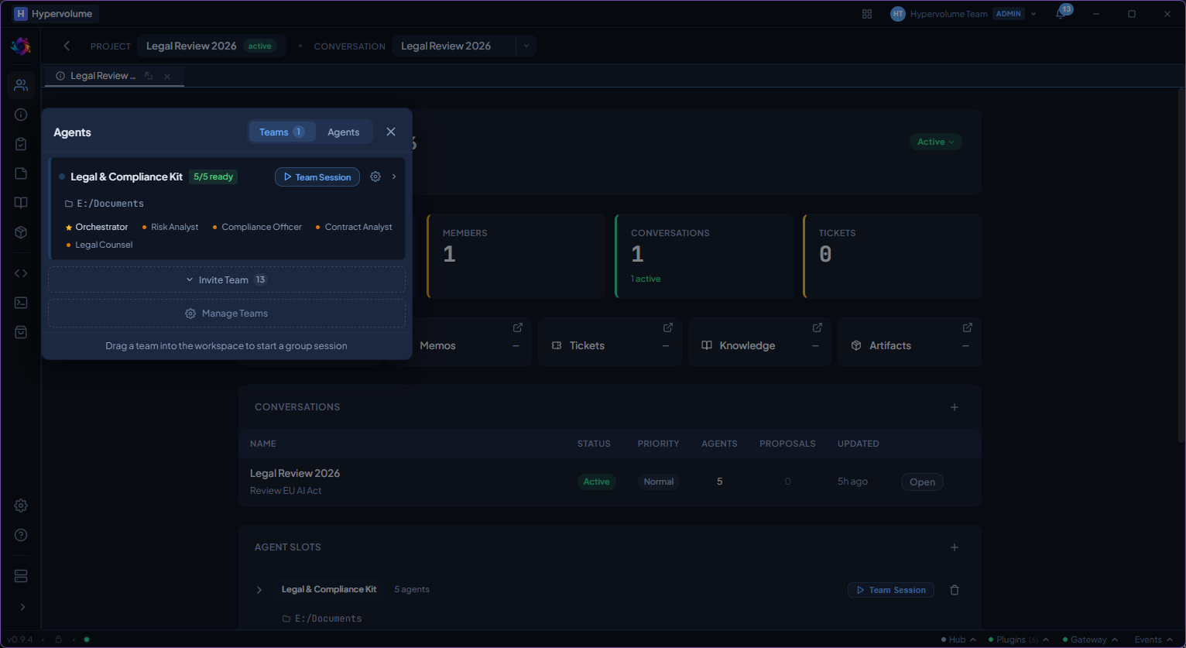Screen dimensions: 1186x648
Task: Open the Conversations stat card
Action: 704,256
